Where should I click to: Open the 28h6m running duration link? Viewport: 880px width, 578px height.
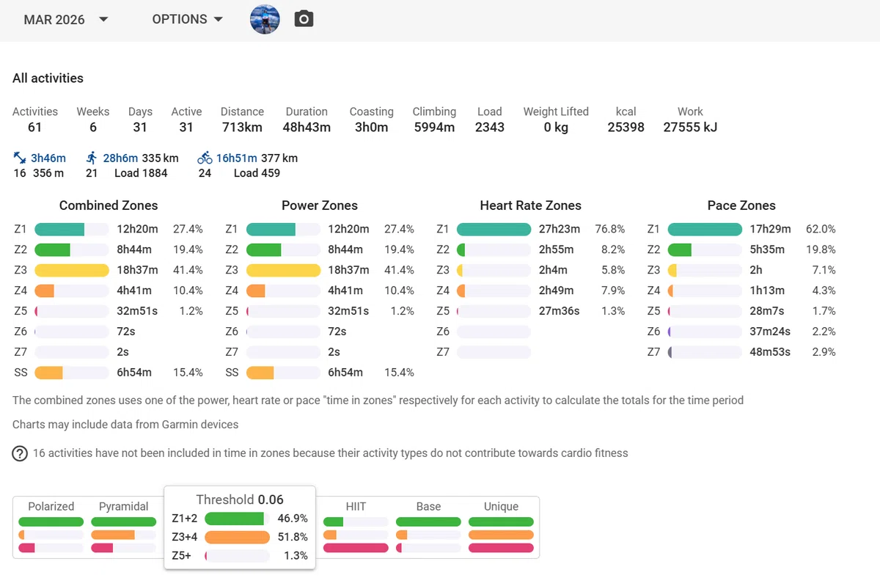tap(121, 158)
